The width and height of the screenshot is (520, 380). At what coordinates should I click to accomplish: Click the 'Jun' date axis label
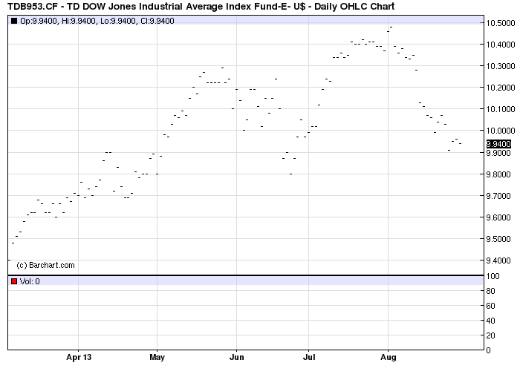pyautogui.click(x=237, y=357)
